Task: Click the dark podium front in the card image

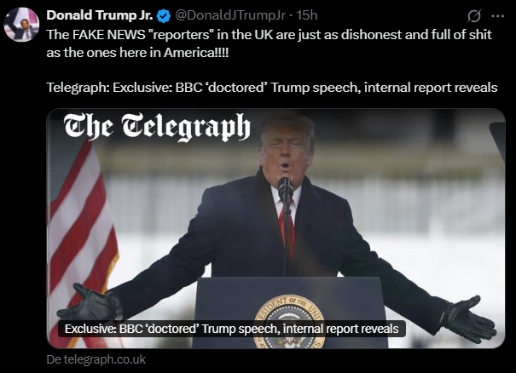Action: point(290,313)
